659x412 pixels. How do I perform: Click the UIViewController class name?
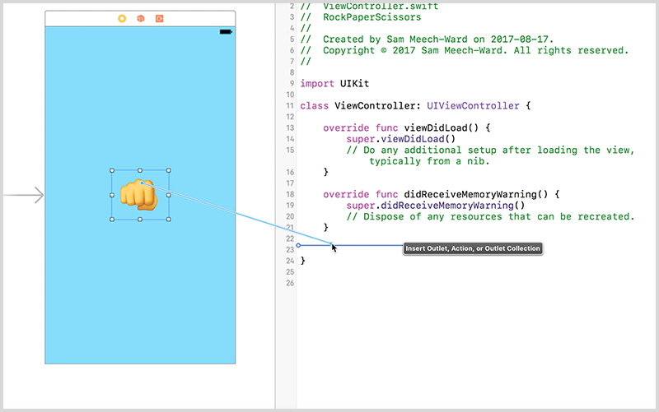pyautogui.click(x=474, y=106)
